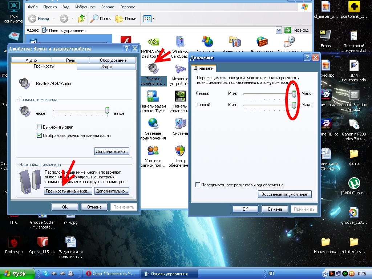Open the Текстовый документ.txt desktop file
Screen dimensions: 372x279
(x=354, y=41)
